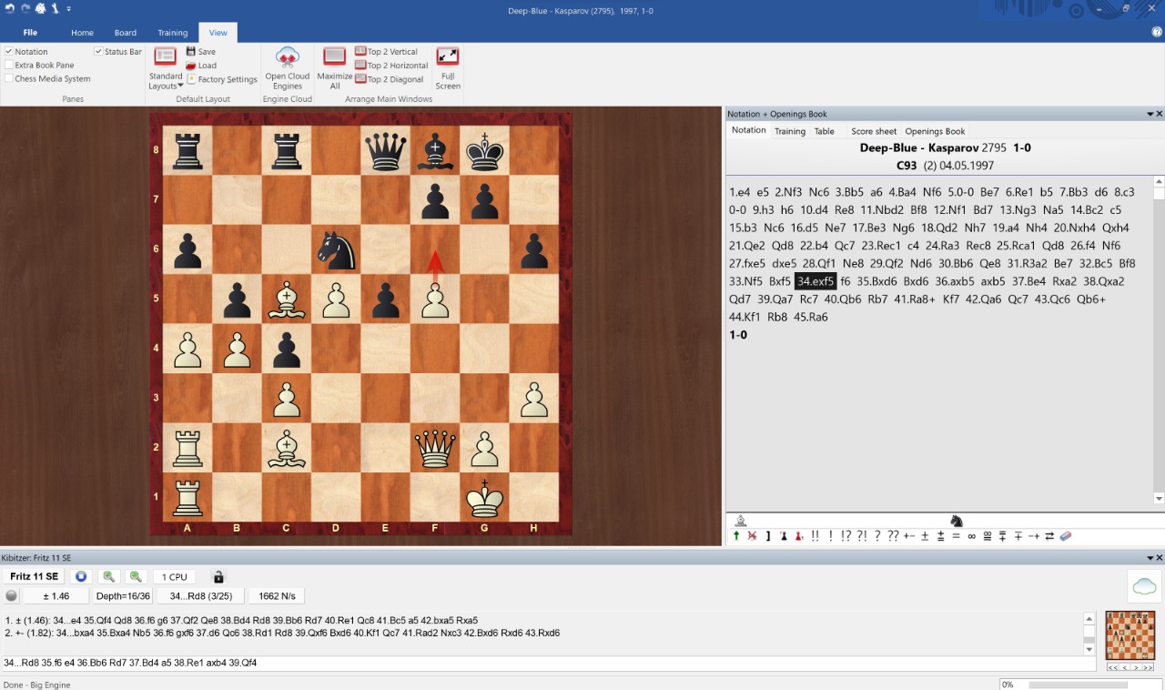1165x690 pixels.
Task: Expand the Notation pane options arrow
Action: click(1150, 114)
